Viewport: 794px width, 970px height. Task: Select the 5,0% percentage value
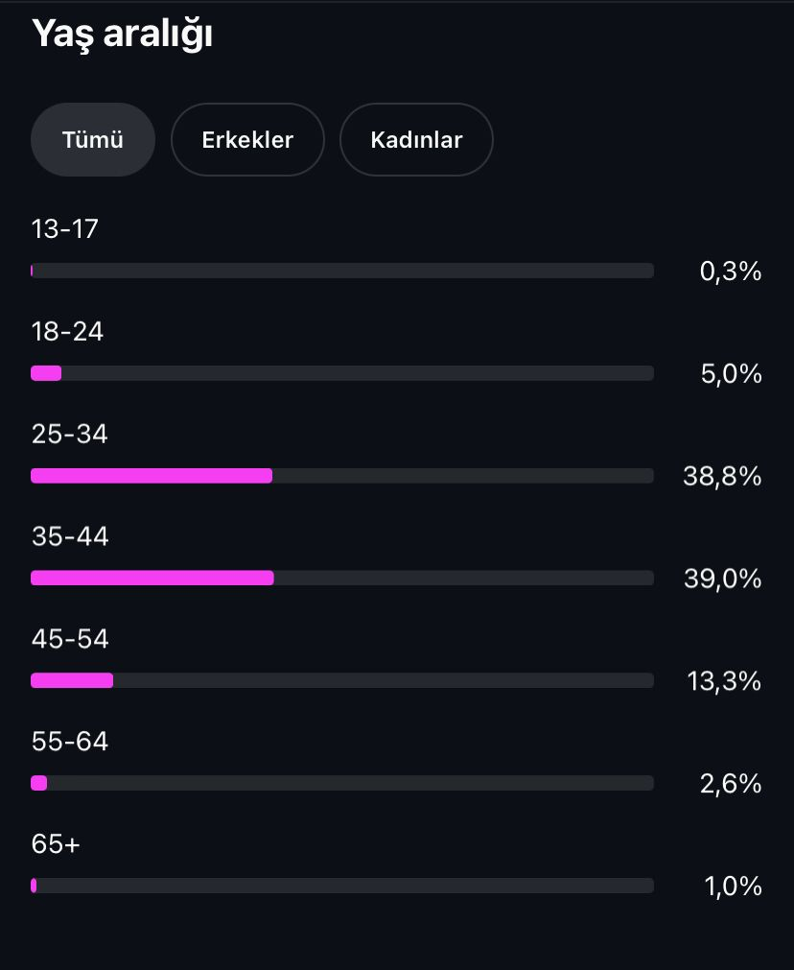[731, 373]
